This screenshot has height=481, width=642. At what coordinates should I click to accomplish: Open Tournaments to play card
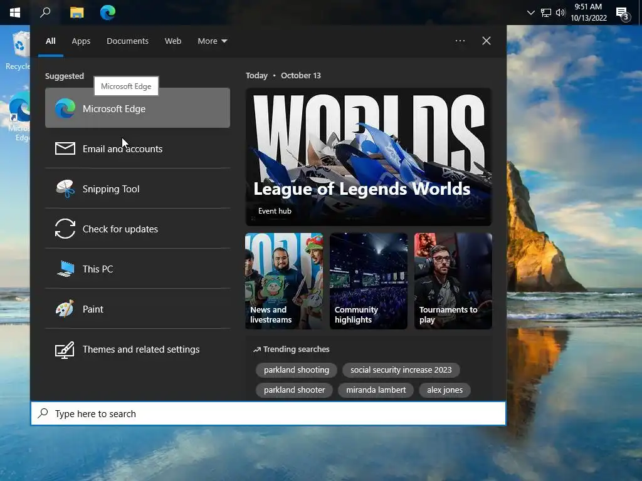tap(453, 281)
